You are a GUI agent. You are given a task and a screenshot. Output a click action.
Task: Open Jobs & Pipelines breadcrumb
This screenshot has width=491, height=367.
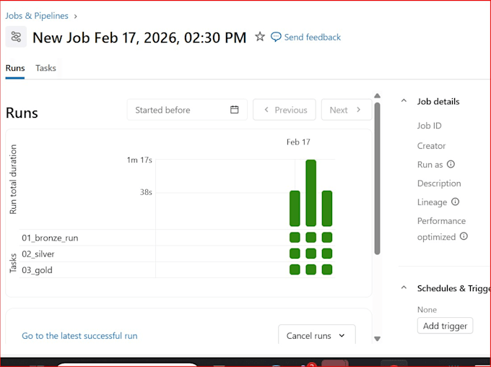pos(37,16)
